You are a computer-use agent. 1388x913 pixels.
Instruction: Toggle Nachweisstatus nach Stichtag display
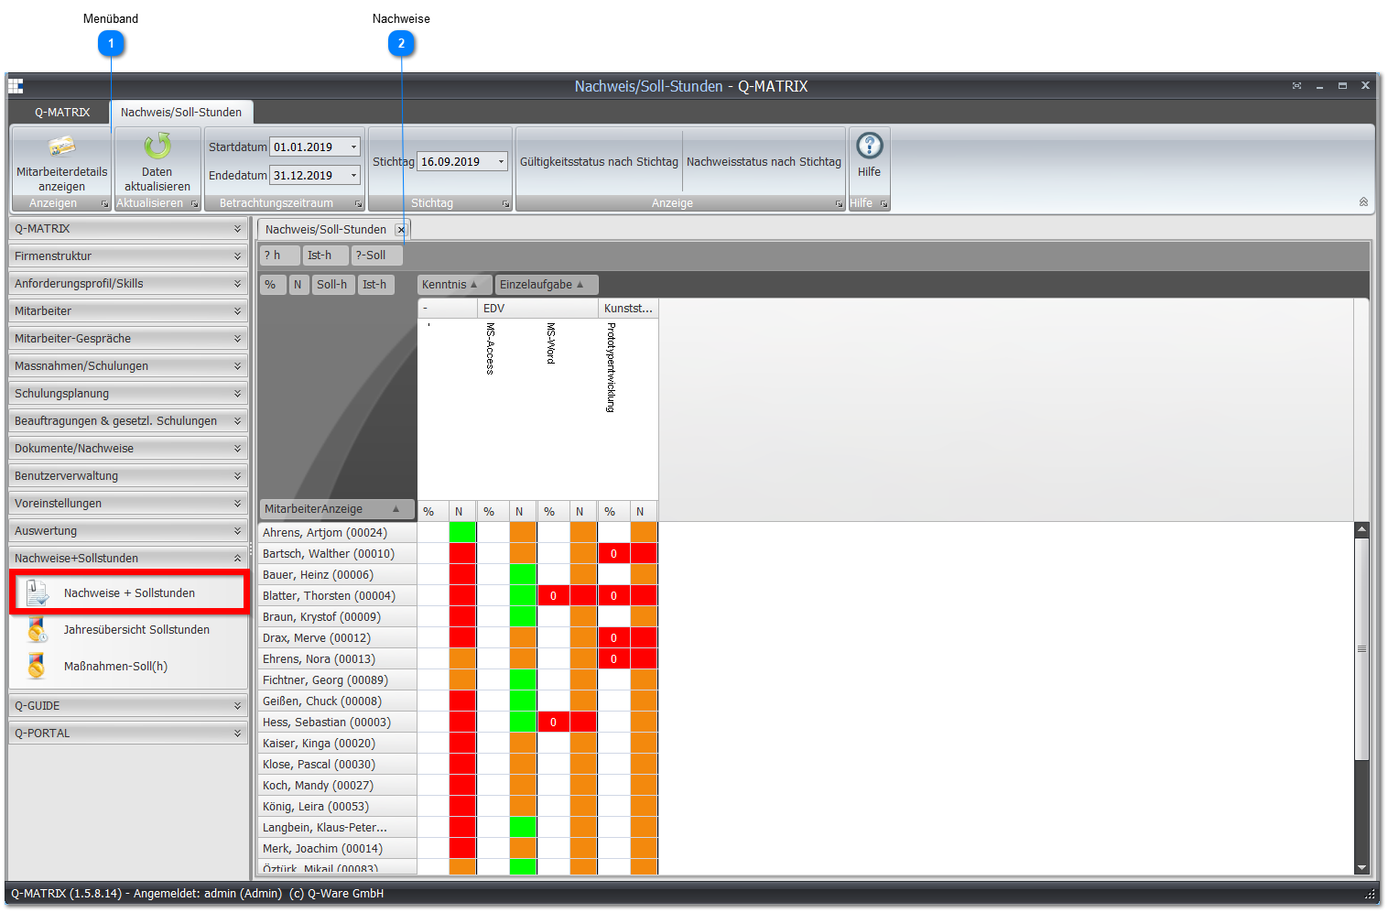tap(764, 162)
